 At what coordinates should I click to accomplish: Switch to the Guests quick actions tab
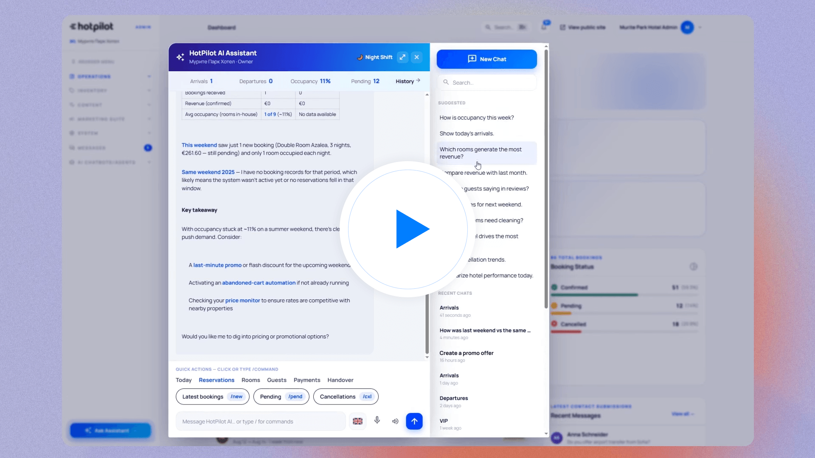click(x=277, y=380)
